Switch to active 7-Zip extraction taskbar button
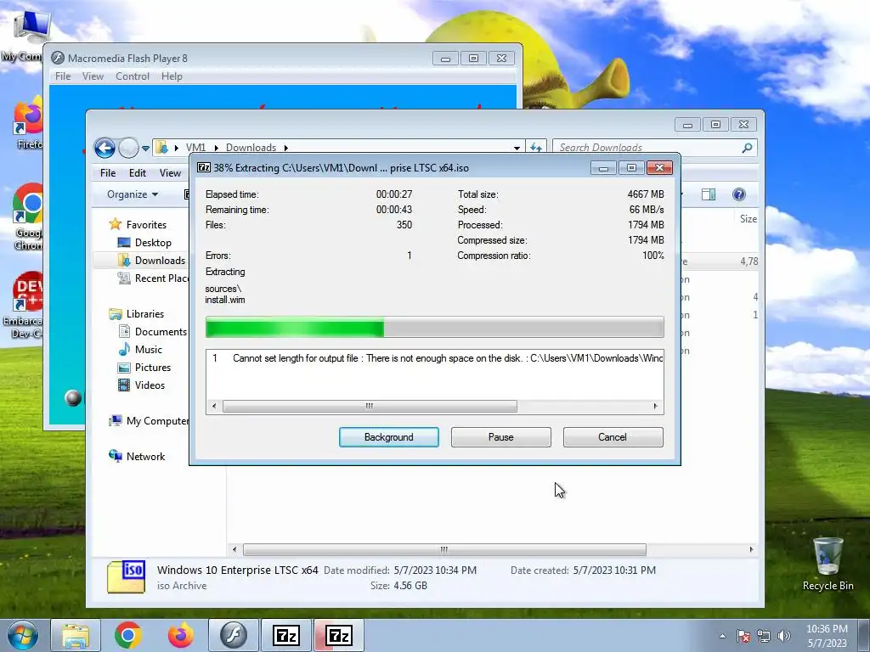This screenshot has height=652, width=870. [x=339, y=635]
